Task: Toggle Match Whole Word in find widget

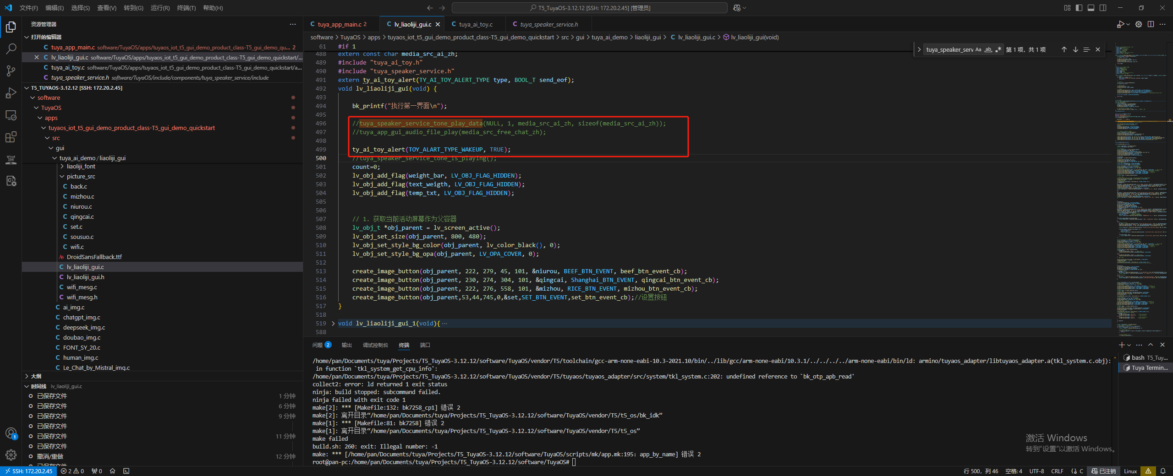Action: (x=988, y=49)
